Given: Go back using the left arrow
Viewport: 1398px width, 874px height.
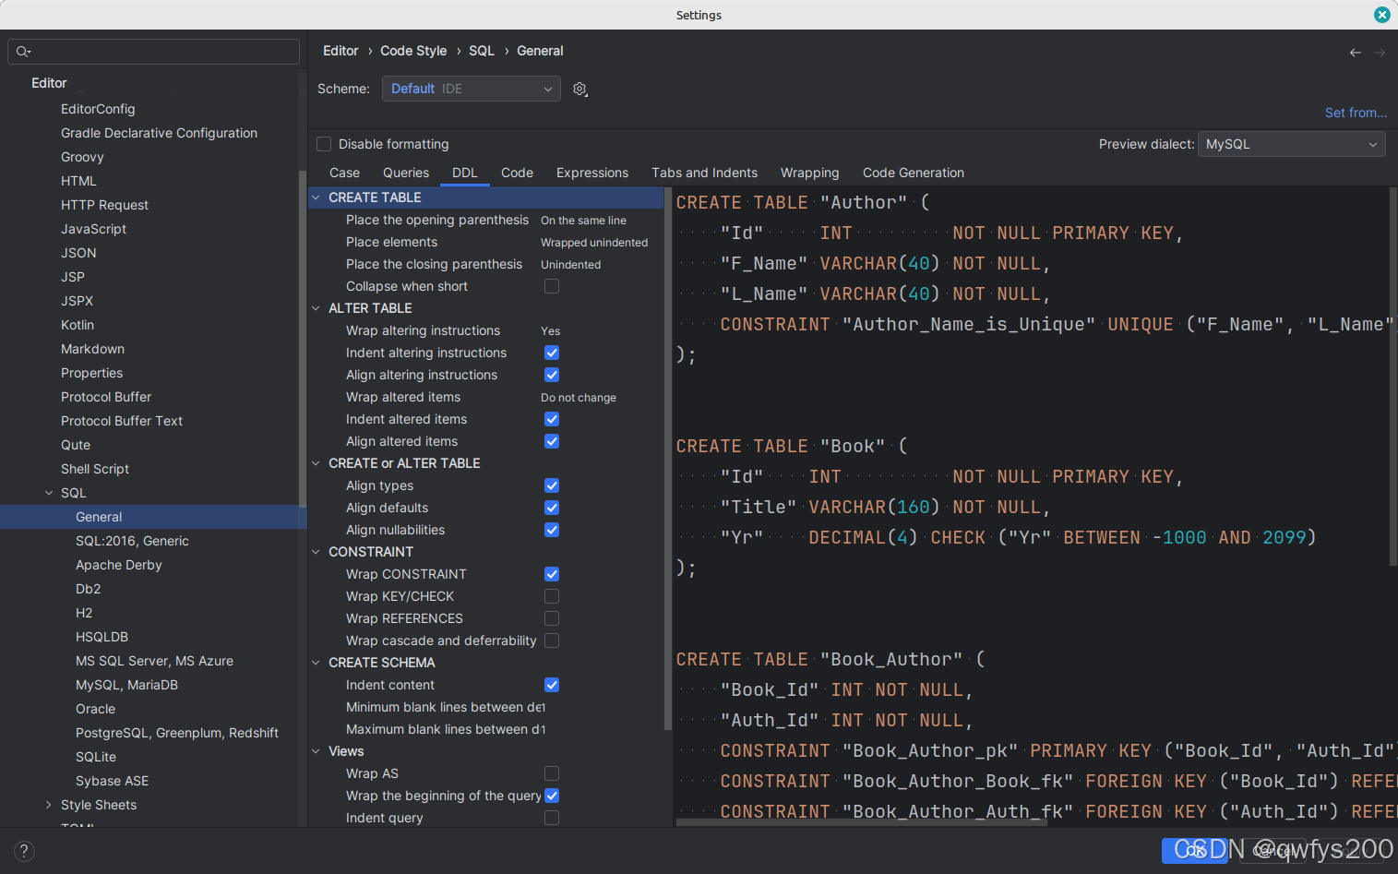Looking at the screenshot, I should pyautogui.click(x=1355, y=53).
